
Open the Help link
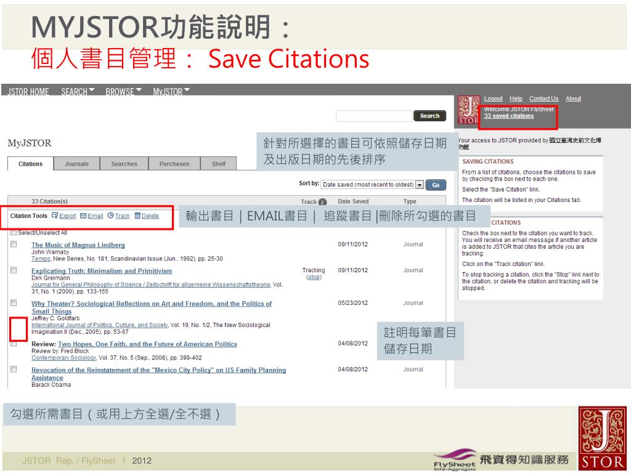click(516, 99)
